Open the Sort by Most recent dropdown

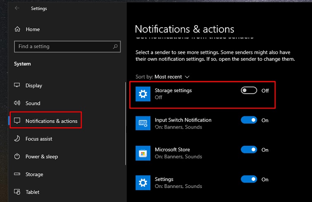(172, 77)
